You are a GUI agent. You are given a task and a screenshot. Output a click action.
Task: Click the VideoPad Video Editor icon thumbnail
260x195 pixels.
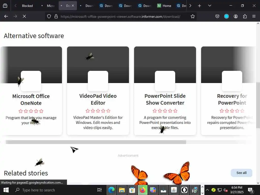98,81
